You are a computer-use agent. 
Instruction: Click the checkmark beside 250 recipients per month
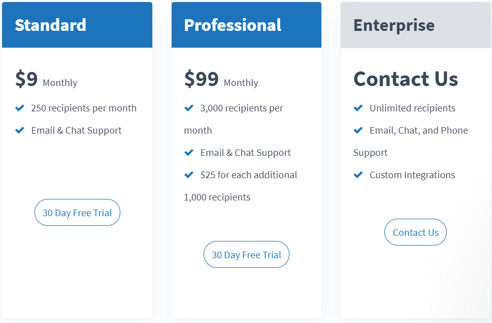click(20, 108)
